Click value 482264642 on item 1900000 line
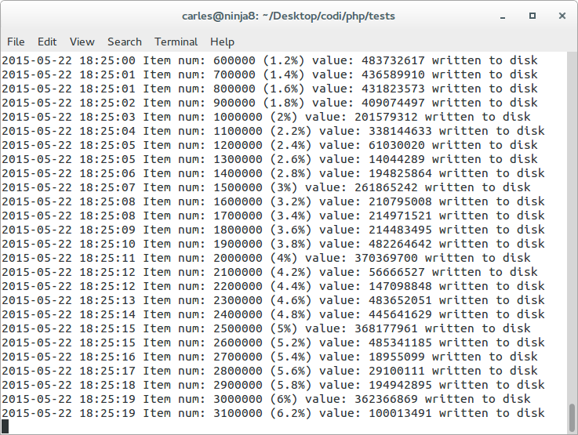The height and width of the screenshot is (435, 578). [x=400, y=244]
